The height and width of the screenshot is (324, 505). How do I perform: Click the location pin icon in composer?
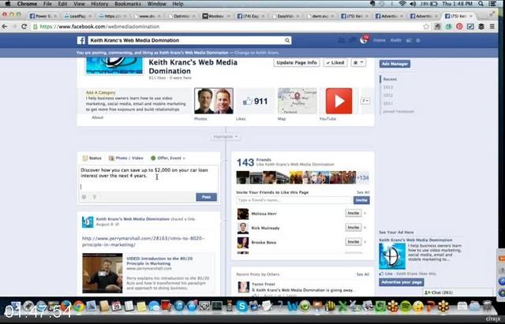coord(95,197)
